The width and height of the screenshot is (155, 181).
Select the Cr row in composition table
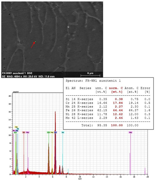(108, 103)
